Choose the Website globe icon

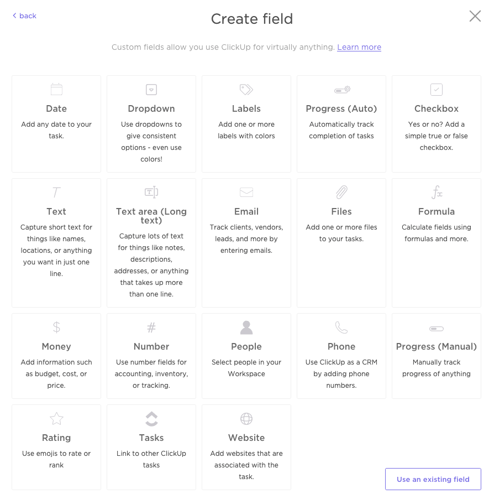246,418
